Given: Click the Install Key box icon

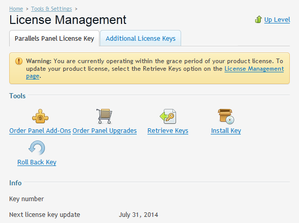Looking at the screenshot, I should coord(226,117).
